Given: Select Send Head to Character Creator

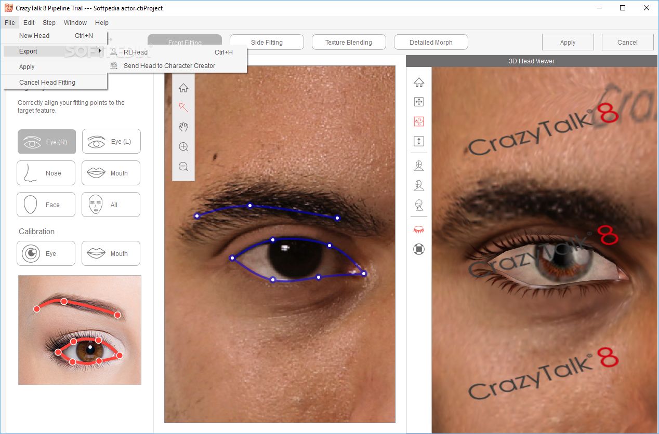Looking at the screenshot, I should tap(177, 65).
